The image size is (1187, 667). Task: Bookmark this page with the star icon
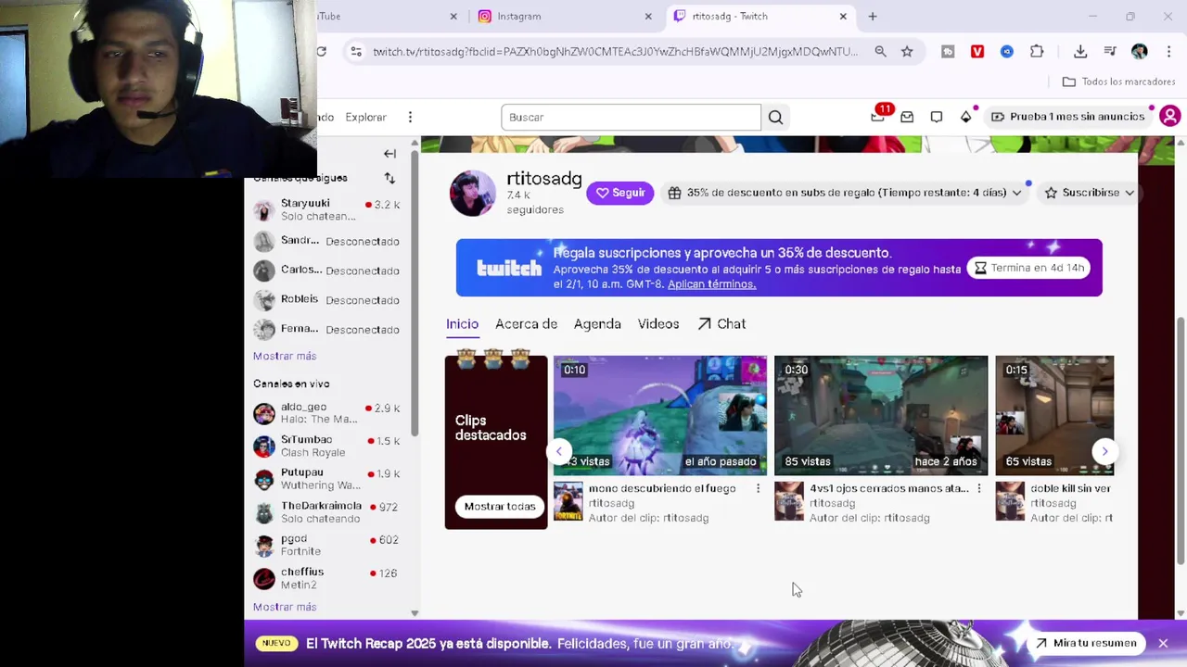coord(907,52)
